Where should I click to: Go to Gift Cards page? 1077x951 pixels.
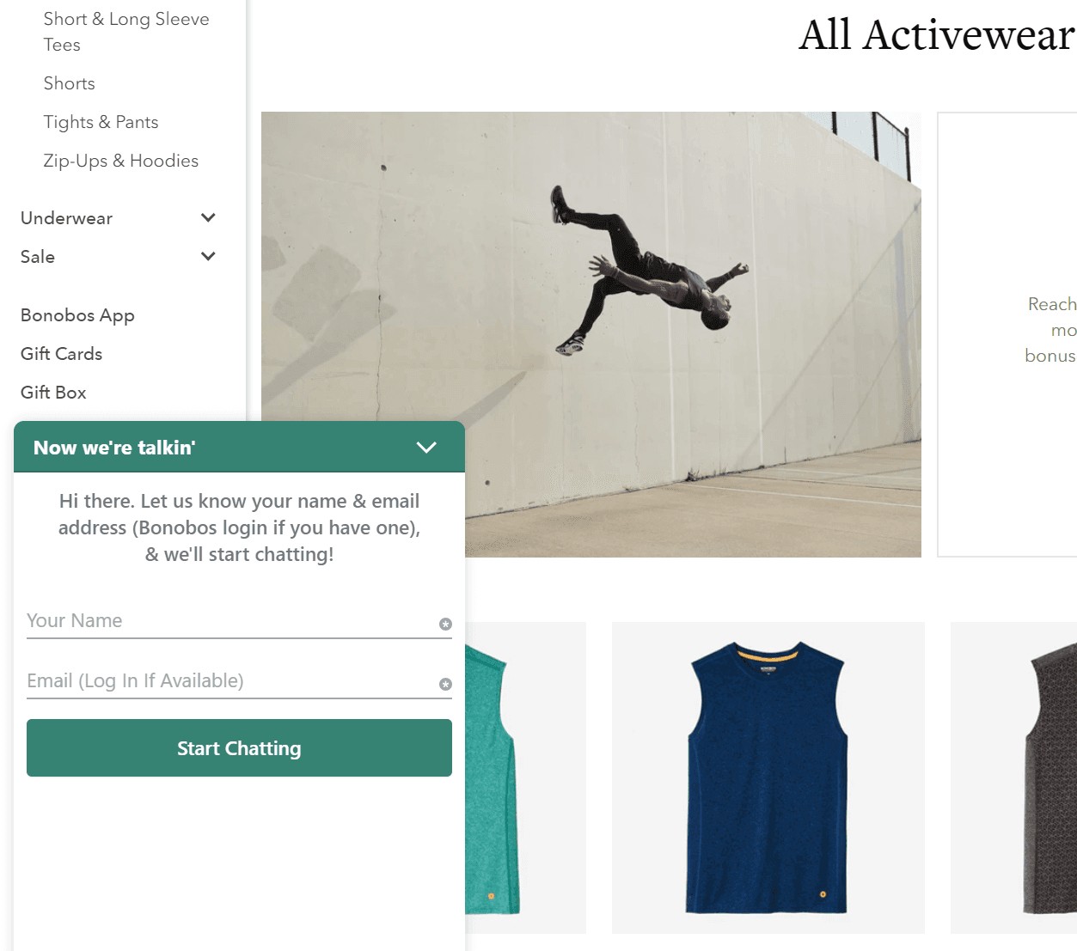click(61, 354)
